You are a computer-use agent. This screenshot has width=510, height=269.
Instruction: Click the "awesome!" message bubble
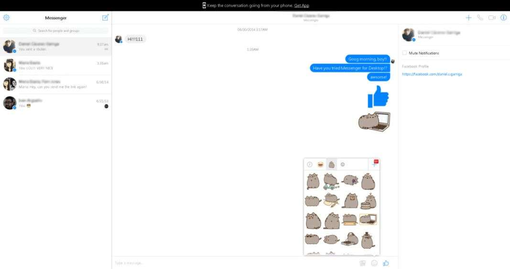(379, 77)
